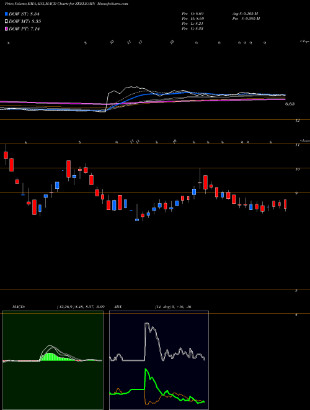Select the 'DOW PT: 7.14' legend label
310x410 pixels.
tap(24, 29)
